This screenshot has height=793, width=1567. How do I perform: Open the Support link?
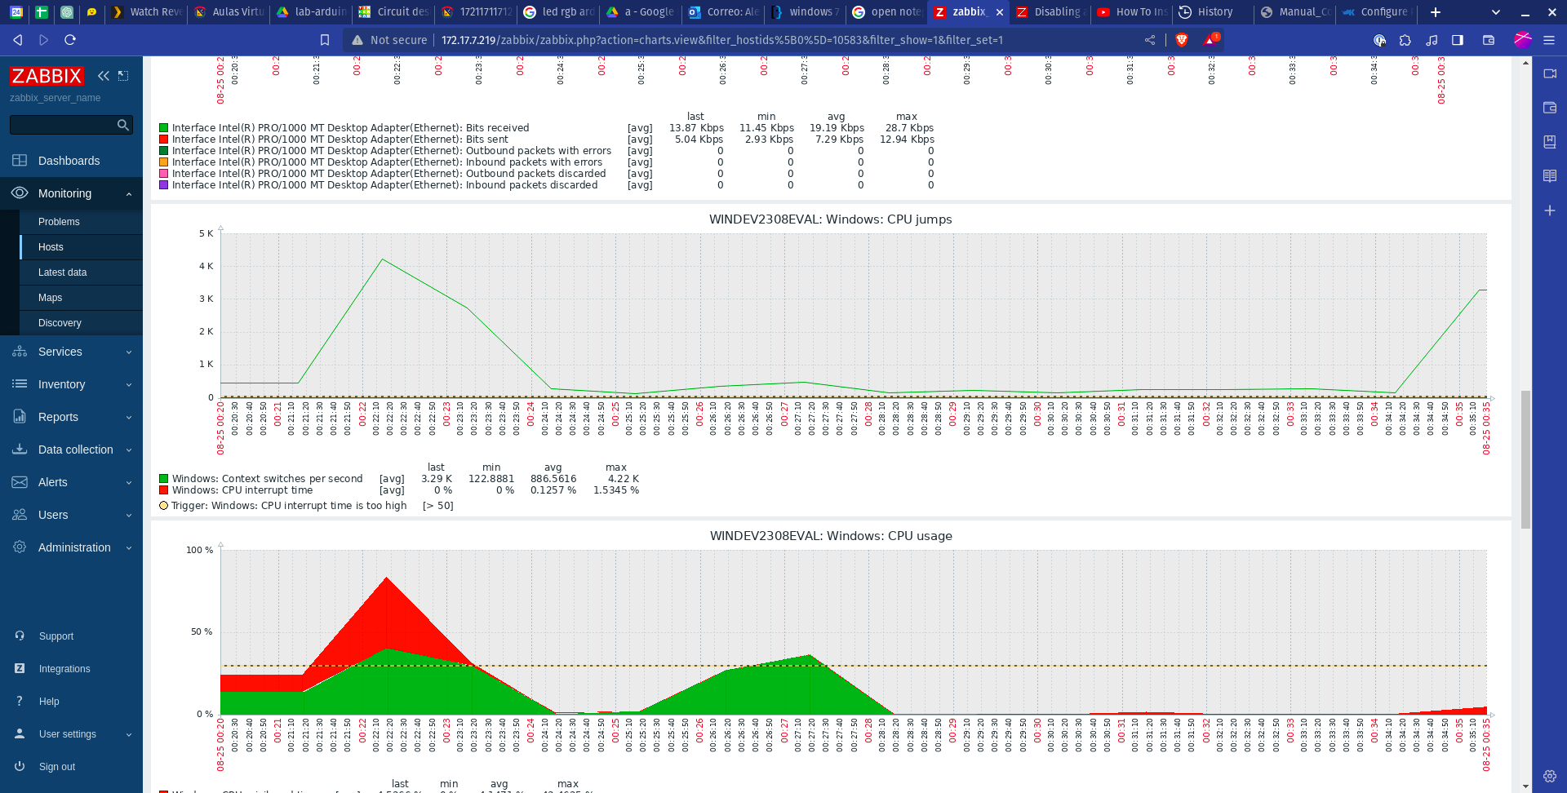click(x=56, y=636)
